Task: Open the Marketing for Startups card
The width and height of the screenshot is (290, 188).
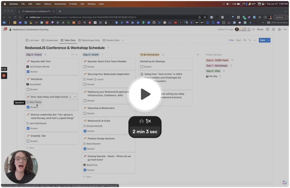Action: coord(165,64)
